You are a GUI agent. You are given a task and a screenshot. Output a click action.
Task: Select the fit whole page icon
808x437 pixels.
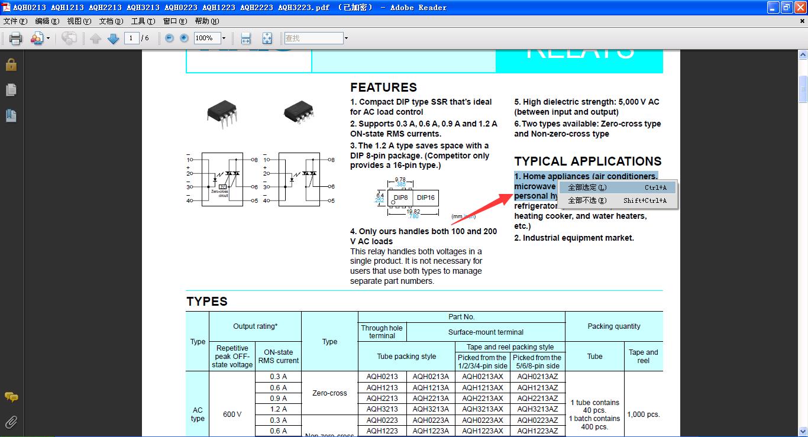pyautogui.click(x=267, y=38)
